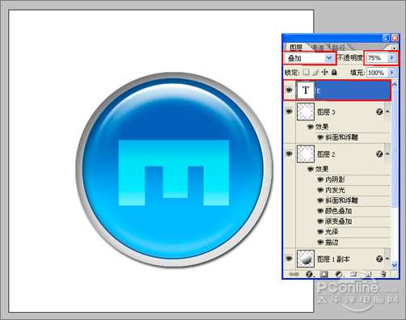Click the layer style icon on 图层 2
This screenshot has width=406, height=320.
tap(379, 154)
